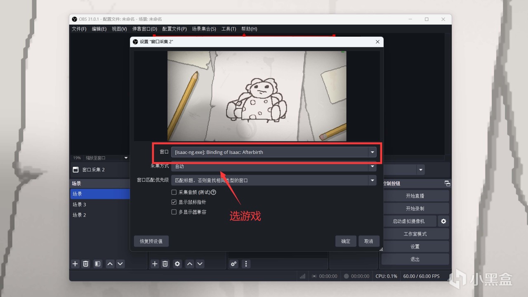528x297 pixels.
Task: Click 开始录制 to start recording
Action: (415, 209)
